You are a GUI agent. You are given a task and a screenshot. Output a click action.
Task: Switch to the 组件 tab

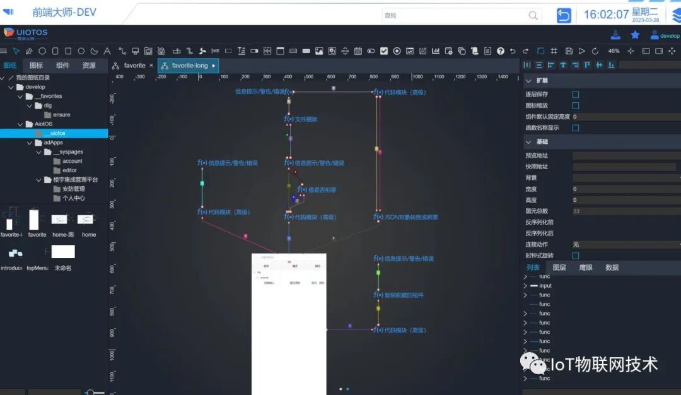62,66
